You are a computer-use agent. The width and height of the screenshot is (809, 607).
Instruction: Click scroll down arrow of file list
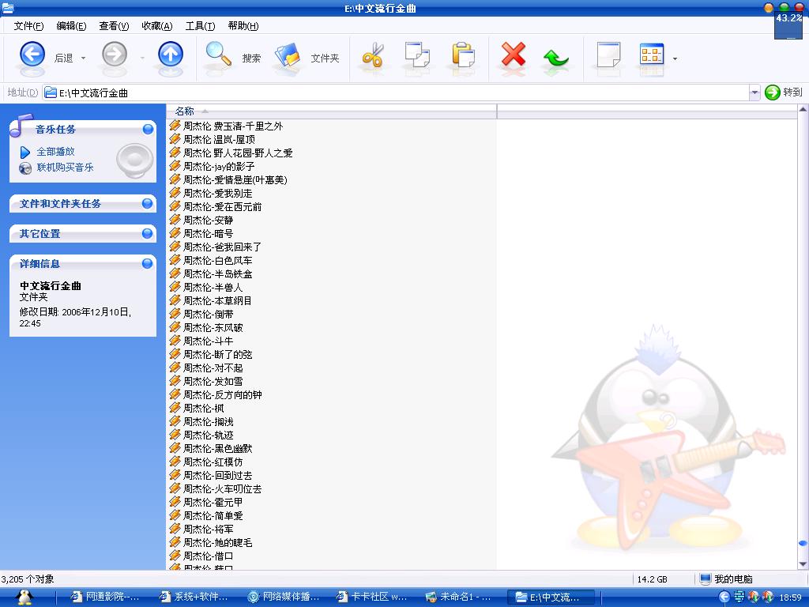(x=803, y=564)
